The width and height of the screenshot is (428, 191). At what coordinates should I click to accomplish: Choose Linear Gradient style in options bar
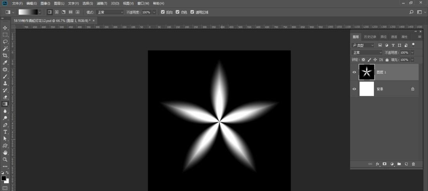coord(50,12)
